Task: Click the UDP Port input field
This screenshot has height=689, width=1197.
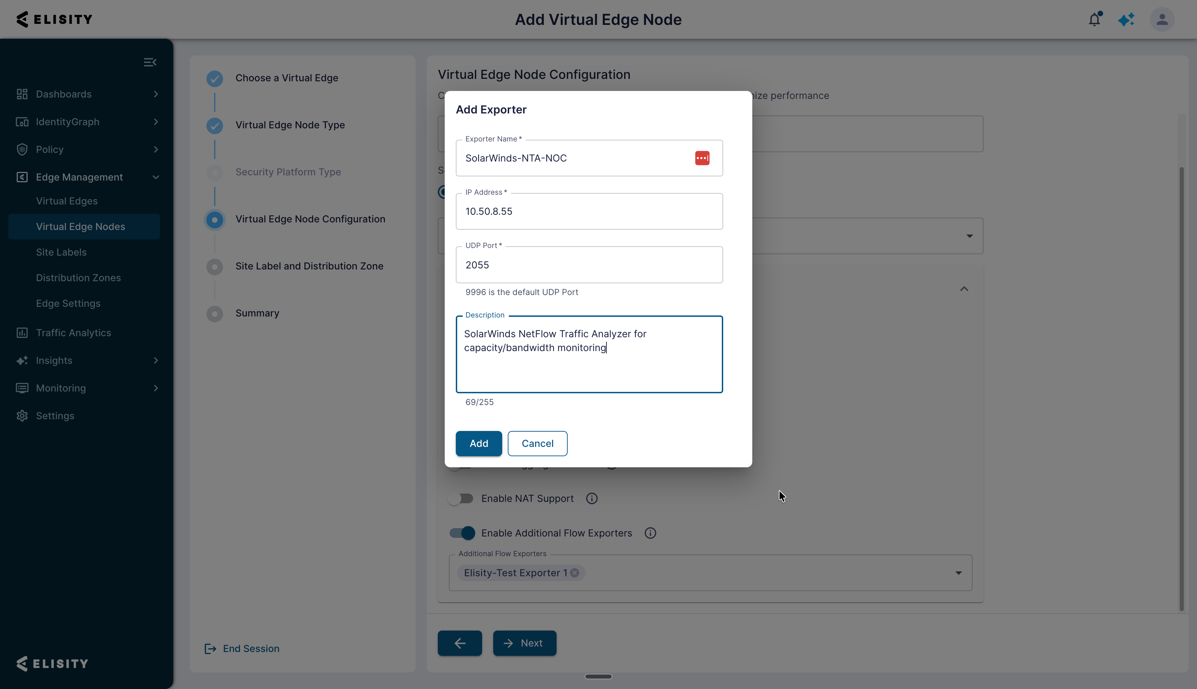Action: (589, 265)
